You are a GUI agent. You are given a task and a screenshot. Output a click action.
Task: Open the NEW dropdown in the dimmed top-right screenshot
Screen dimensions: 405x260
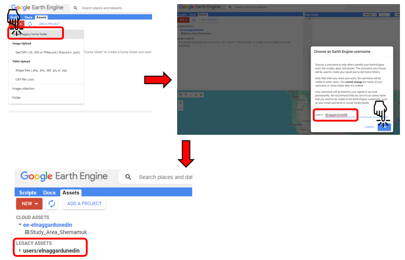[184, 20]
